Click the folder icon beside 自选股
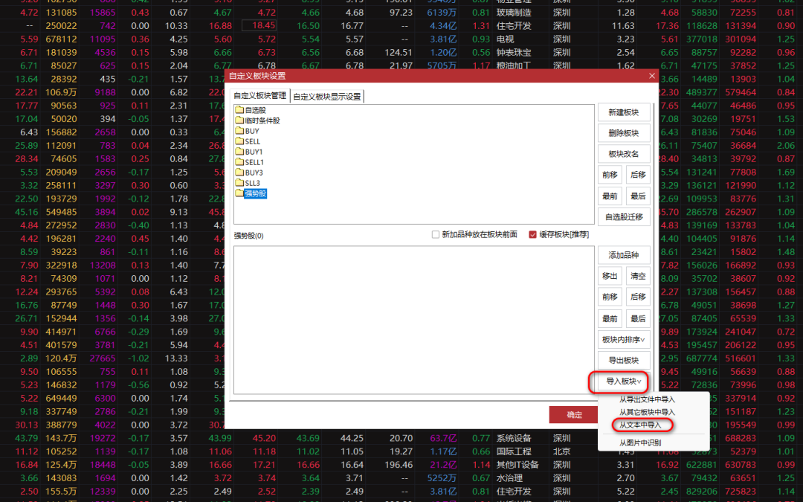The width and height of the screenshot is (803, 502). (x=239, y=110)
